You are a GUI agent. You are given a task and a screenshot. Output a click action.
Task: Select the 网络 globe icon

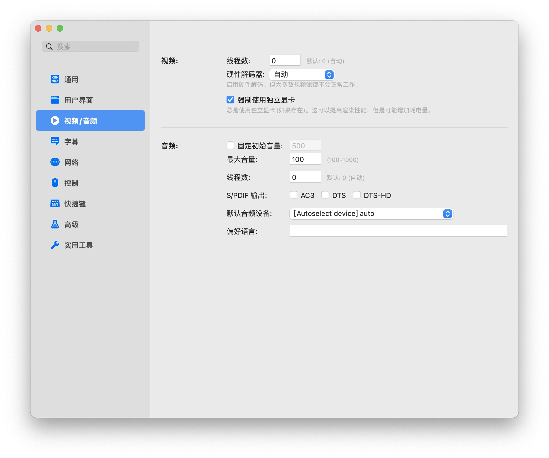click(55, 162)
